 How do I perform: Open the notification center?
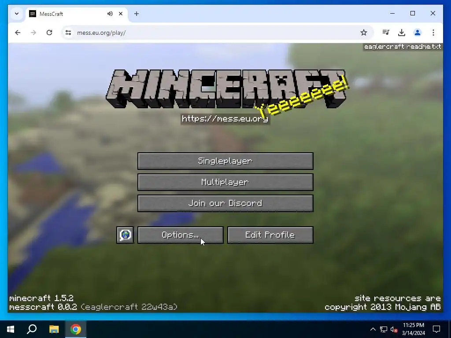pos(436,329)
